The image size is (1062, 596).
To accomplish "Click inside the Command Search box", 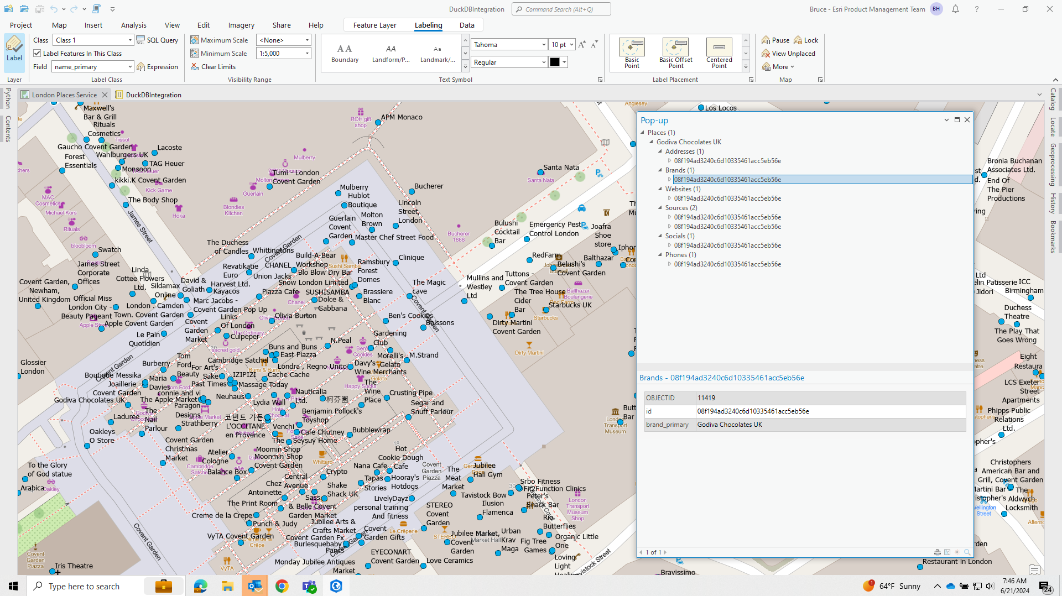I will click(x=561, y=9).
